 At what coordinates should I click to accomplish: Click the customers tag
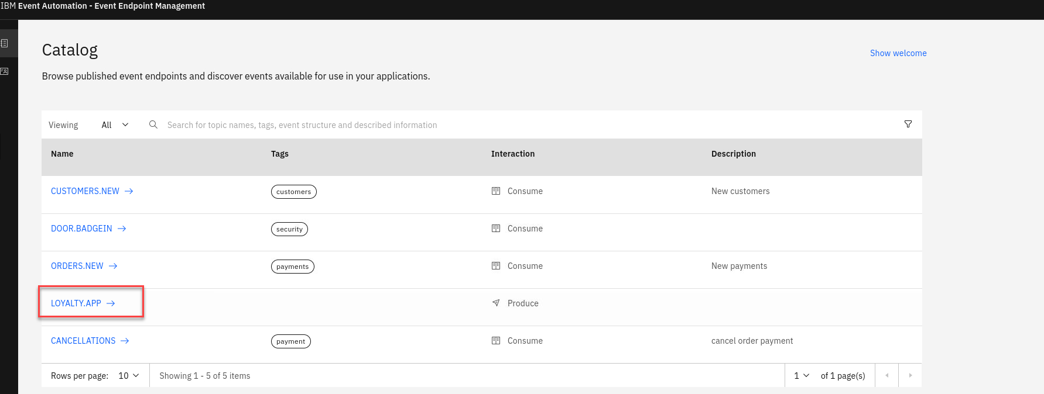point(293,192)
